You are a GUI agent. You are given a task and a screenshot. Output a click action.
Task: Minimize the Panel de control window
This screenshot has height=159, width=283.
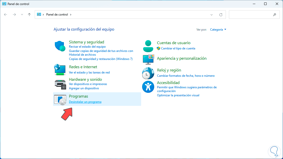click(254, 4)
